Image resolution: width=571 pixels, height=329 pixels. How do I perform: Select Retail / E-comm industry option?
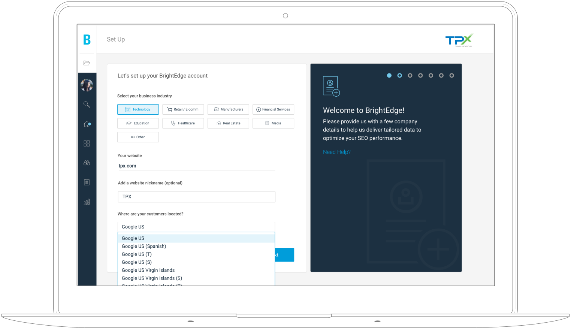pyautogui.click(x=183, y=109)
